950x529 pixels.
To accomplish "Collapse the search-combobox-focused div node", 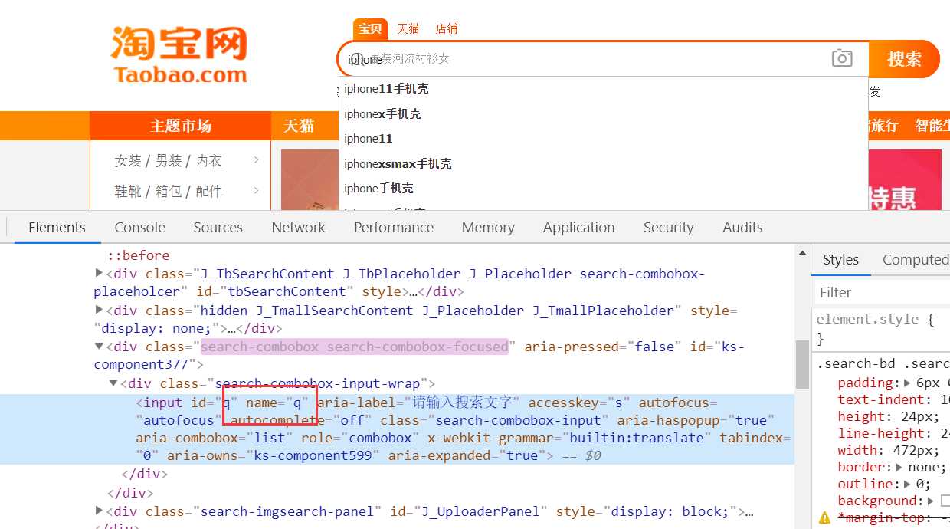I will (x=99, y=347).
